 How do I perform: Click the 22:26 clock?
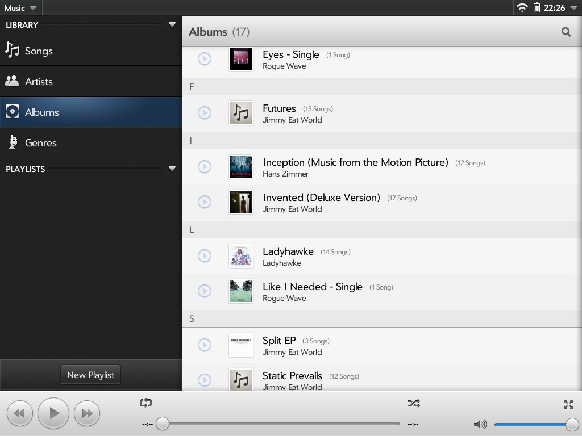tap(554, 8)
